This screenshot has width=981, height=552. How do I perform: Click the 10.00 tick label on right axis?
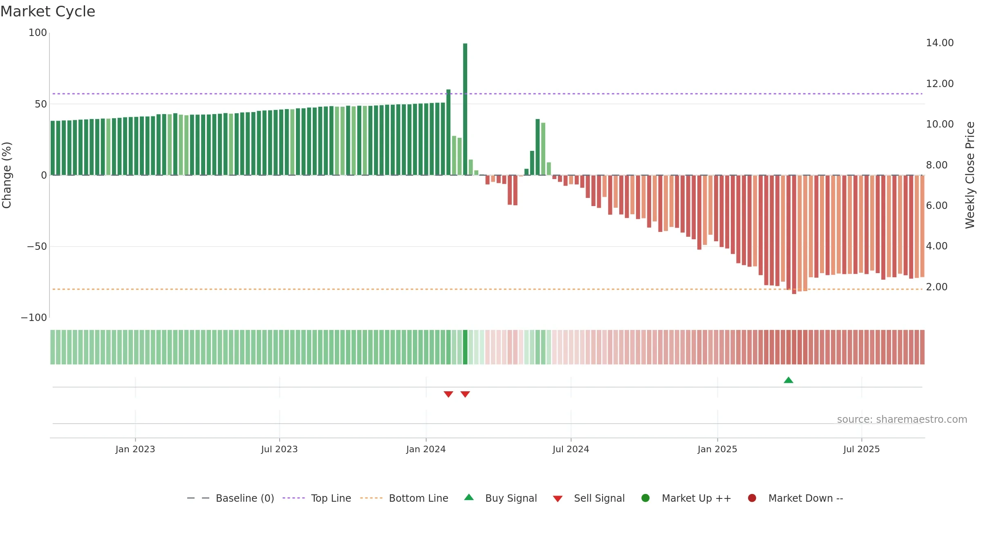coord(940,124)
